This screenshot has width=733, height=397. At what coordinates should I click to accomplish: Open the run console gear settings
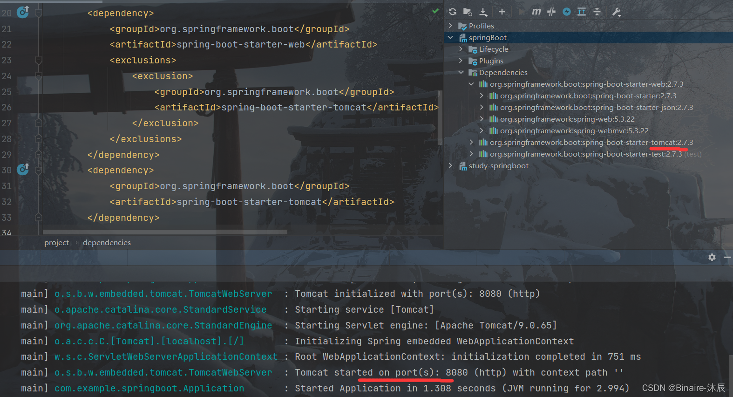pyautogui.click(x=712, y=257)
